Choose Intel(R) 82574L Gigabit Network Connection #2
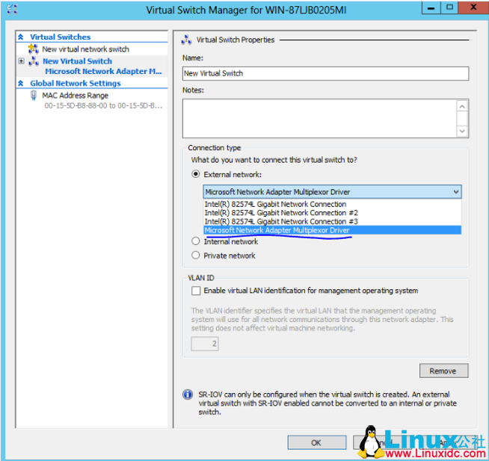The height and width of the screenshot is (461, 489). click(x=332, y=213)
